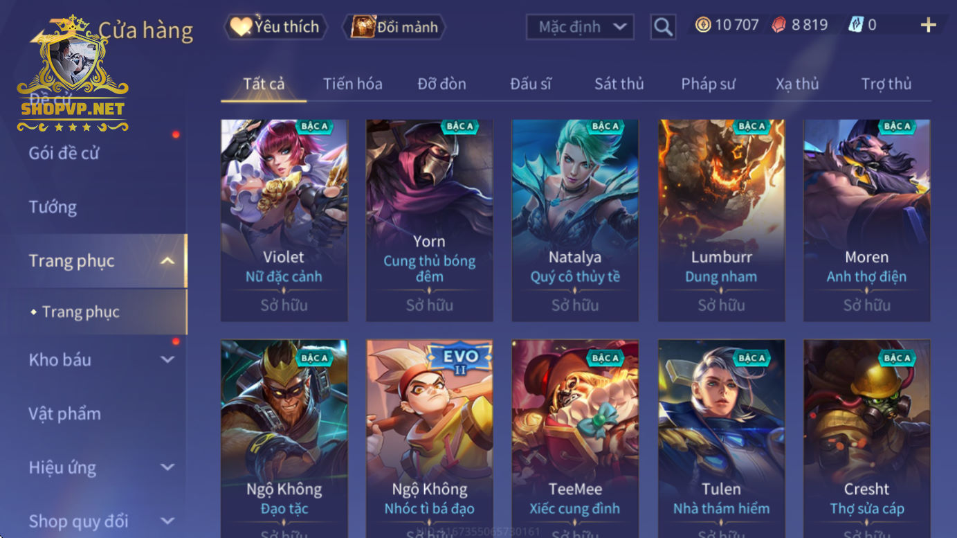Image resolution: width=957 pixels, height=538 pixels.
Task: Open the Yêu thích heart favorites
Action: pos(275,27)
